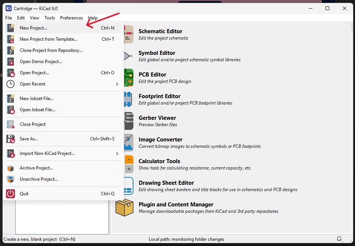355x246 pixels.
Task: Click the Schematic Editor launcher icon
Action: coord(129,34)
